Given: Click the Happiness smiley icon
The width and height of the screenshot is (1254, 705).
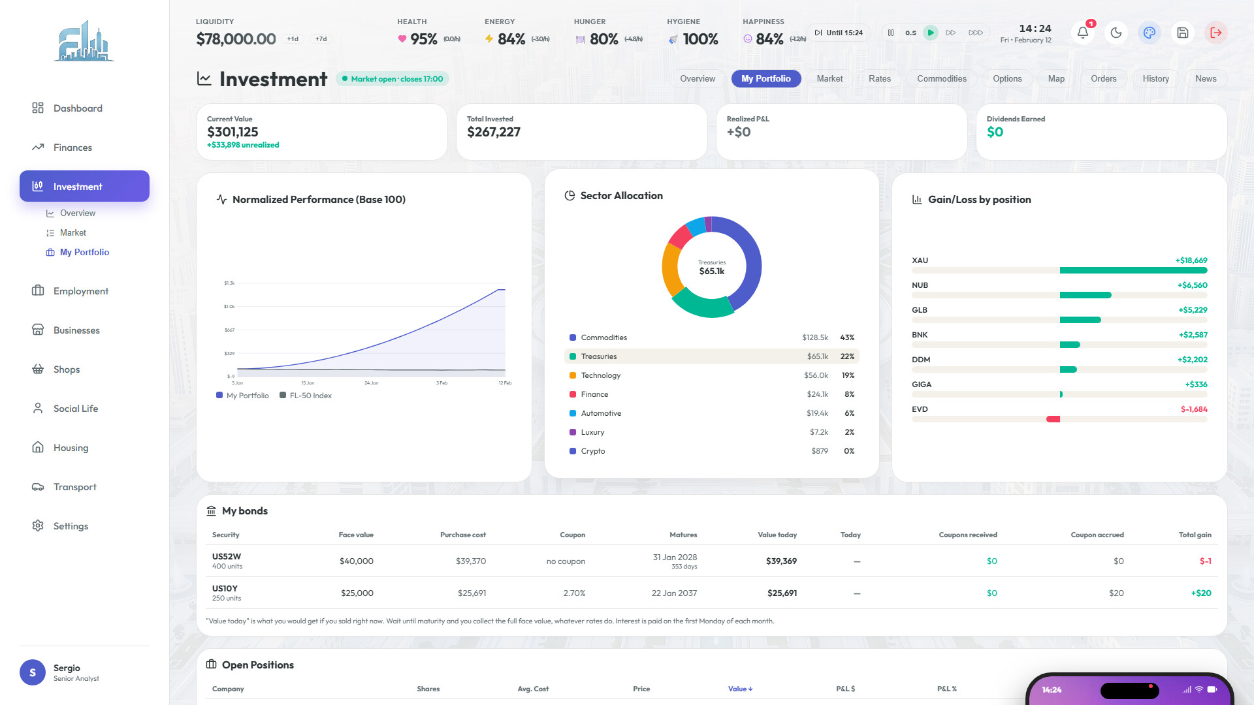Looking at the screenshot, I should click(748, 39).
